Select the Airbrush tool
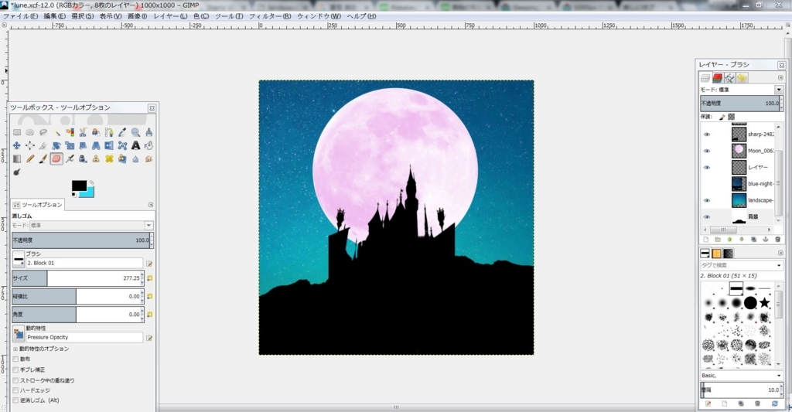 click(70, 158)
